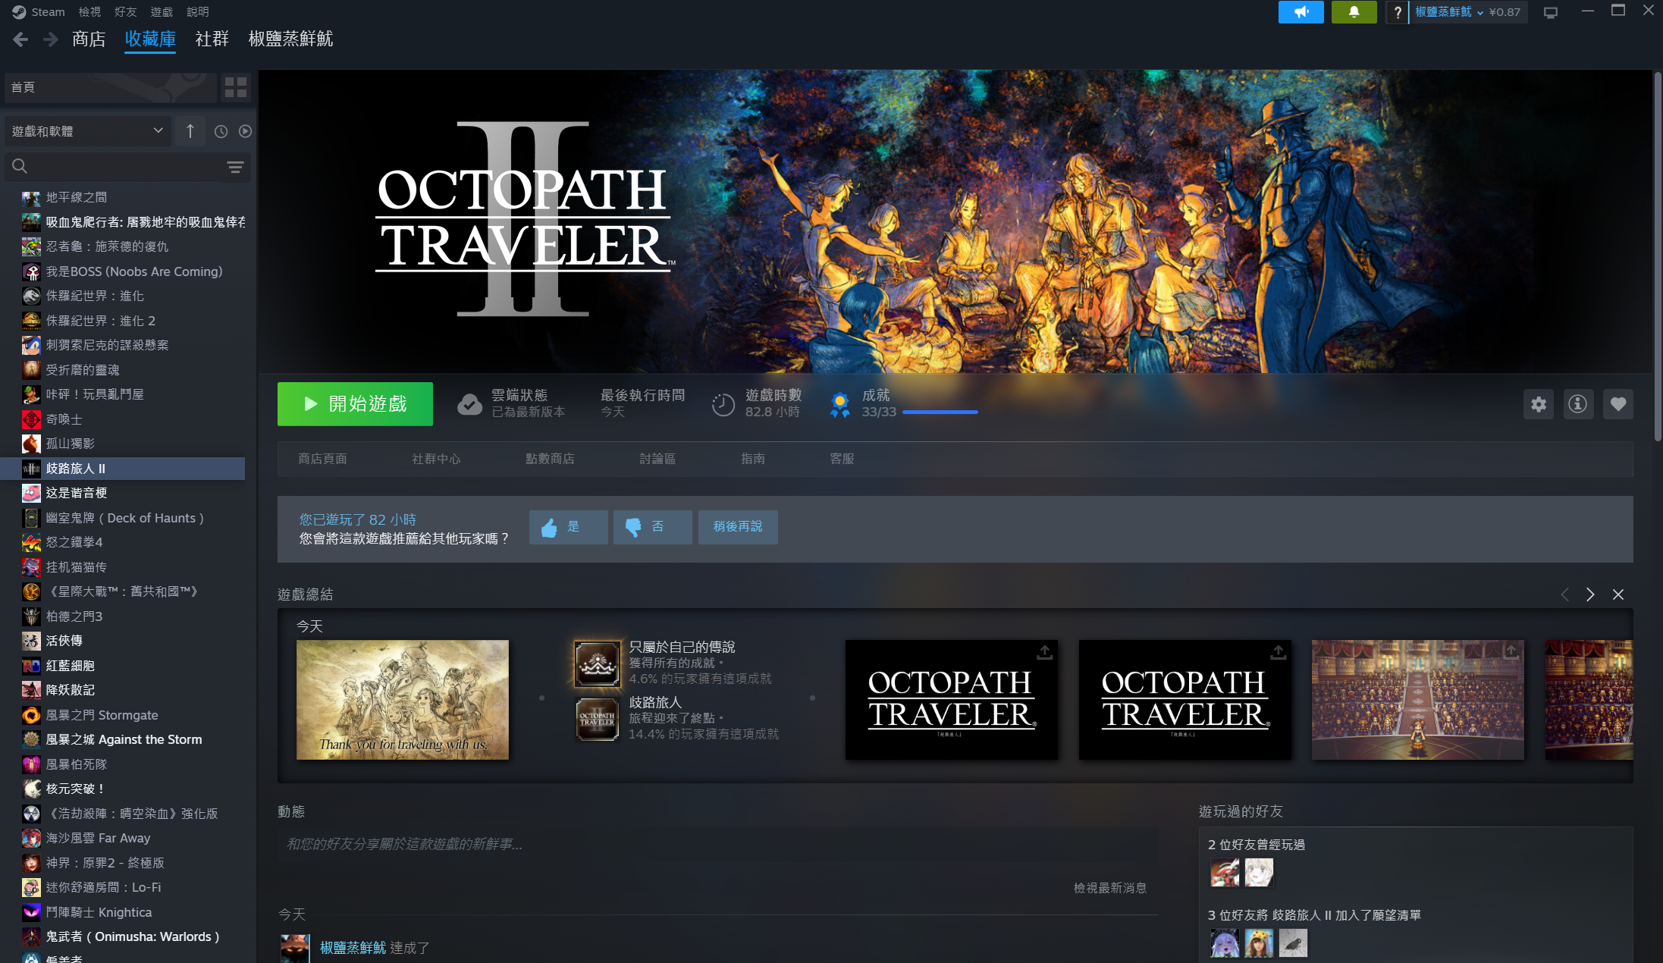The height and width of the screenshot is (963, 1663).
Task: Click the sort ascending arrow button
Action: click(190, 131)
